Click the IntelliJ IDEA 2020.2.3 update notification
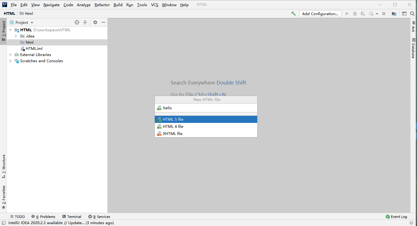The image size is (417, 226). point(61,223)
